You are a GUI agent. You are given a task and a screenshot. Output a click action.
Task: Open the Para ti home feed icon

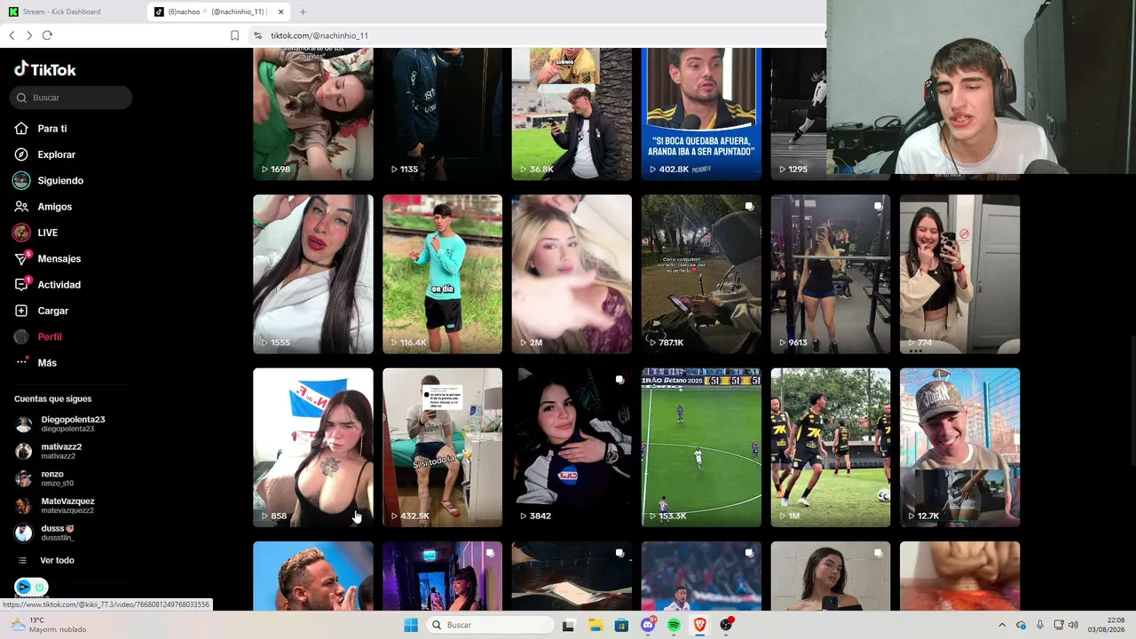21,129
